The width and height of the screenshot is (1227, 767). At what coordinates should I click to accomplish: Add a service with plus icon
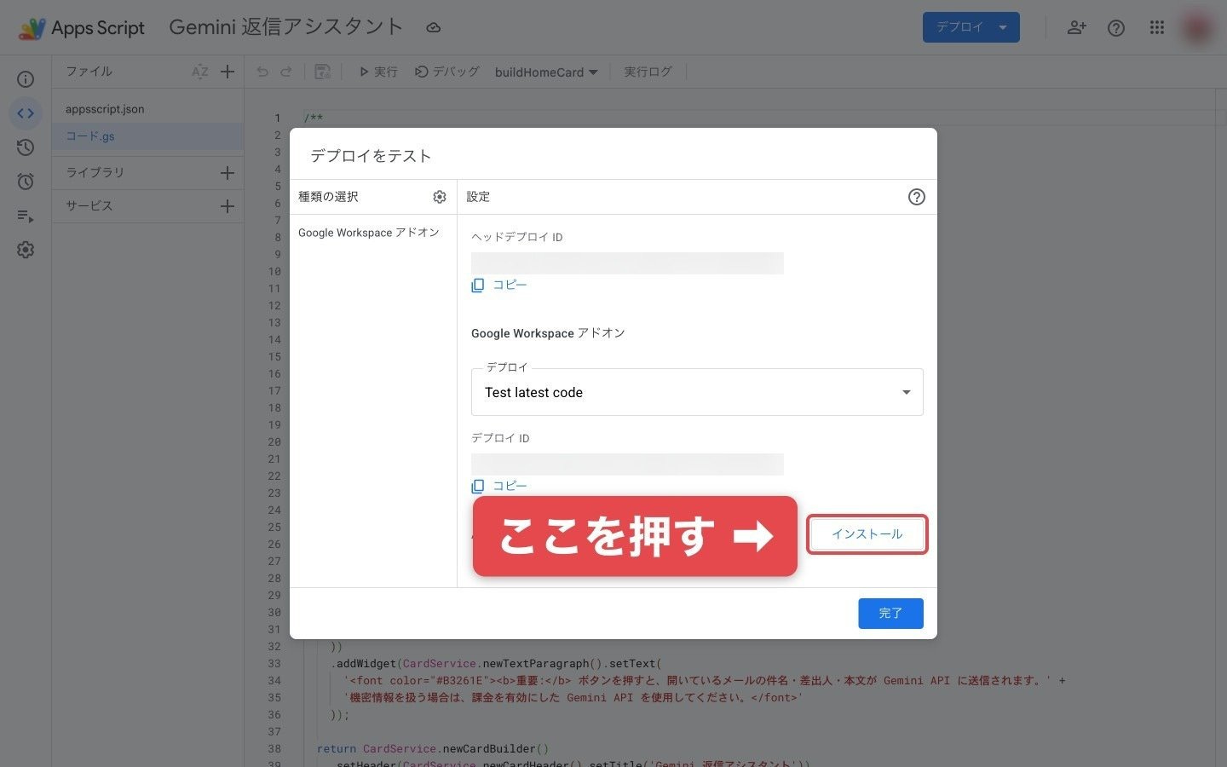pyautogui.click(x=228, y=206)
